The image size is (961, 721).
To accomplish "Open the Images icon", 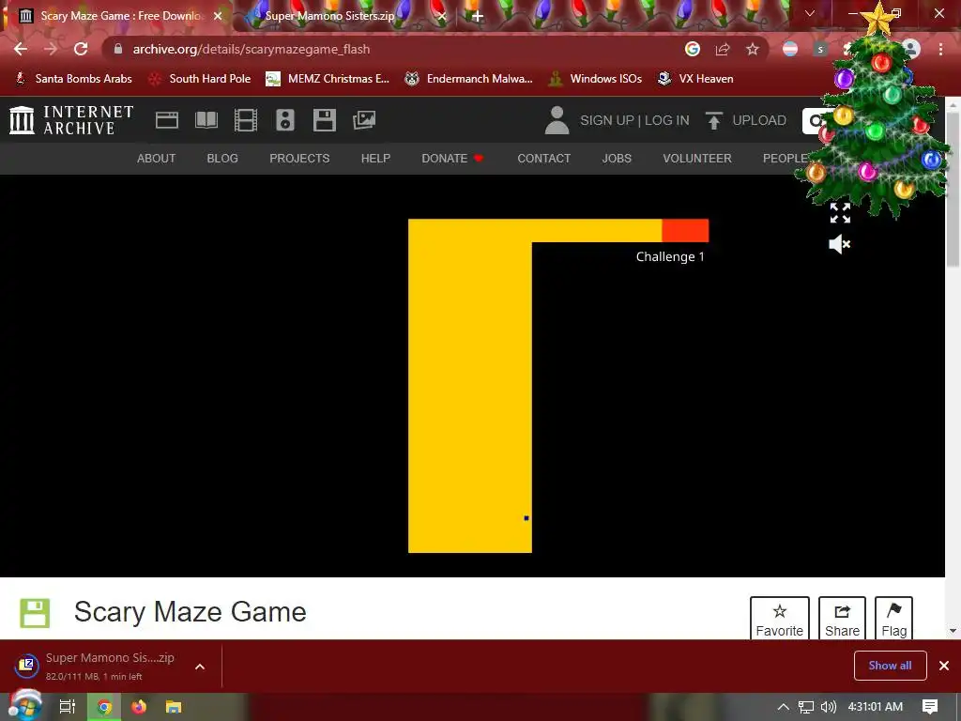I will pyautogui.click(x=364, y=120).
